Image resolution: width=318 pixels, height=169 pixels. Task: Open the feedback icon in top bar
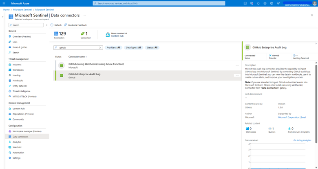[278, 3]
